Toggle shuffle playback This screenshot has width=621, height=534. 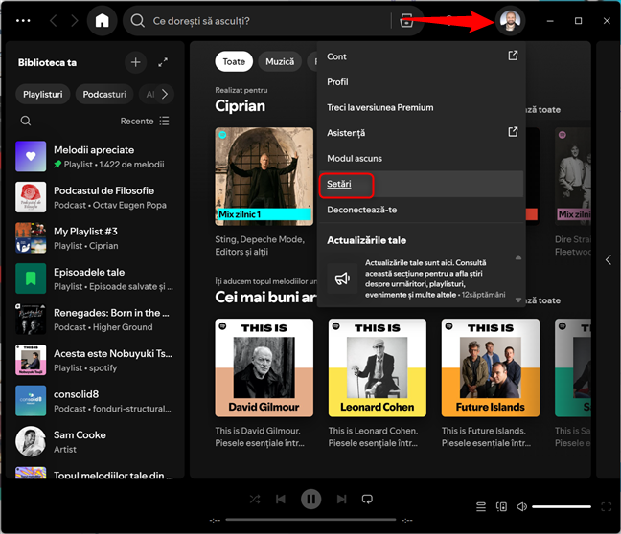[254, 499]
